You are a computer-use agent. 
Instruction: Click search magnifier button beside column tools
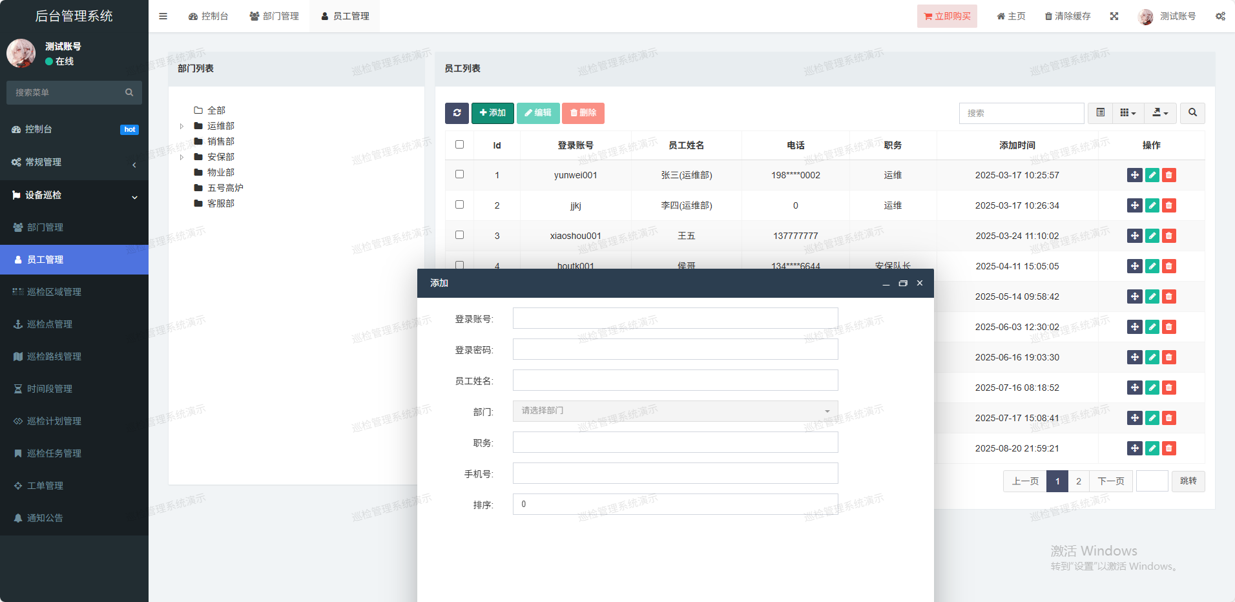pyautogui.click(x=1192, y=113)
